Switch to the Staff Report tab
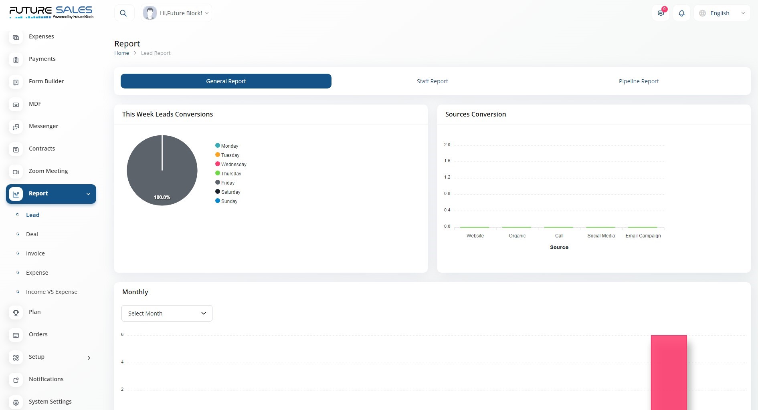The width and height of the screenshot is (758, 410). (432, 81)
